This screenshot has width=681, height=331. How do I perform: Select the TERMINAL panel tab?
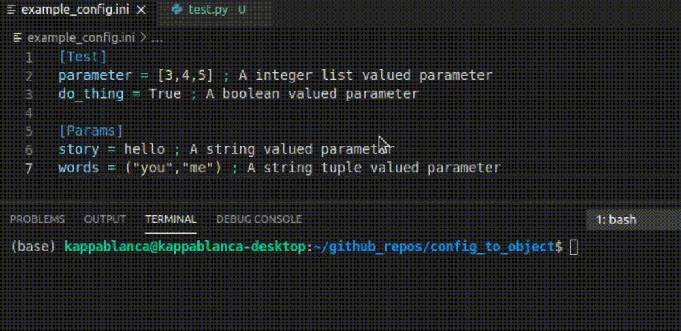(x=170, y=219)
